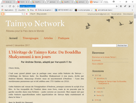Open the 2017 archive link
The height and width of the screenshot is (103, 136).
(x=97, y=75)
